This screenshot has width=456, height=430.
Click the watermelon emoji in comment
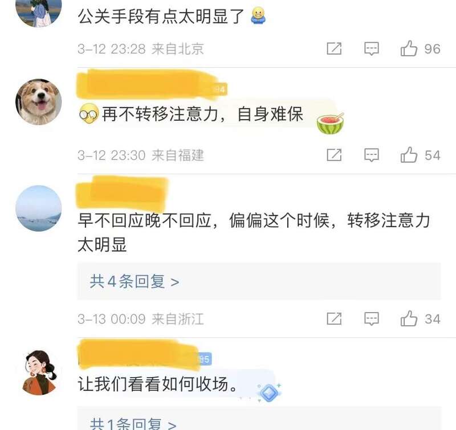(330, 123)
